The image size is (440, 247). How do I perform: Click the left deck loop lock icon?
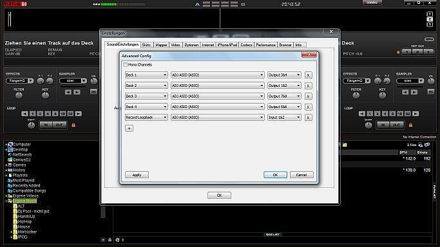pos(73,125)
